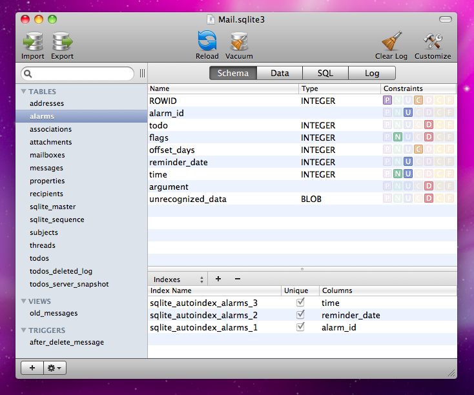Click the Import database icon
474x395 pixels.
33,41
